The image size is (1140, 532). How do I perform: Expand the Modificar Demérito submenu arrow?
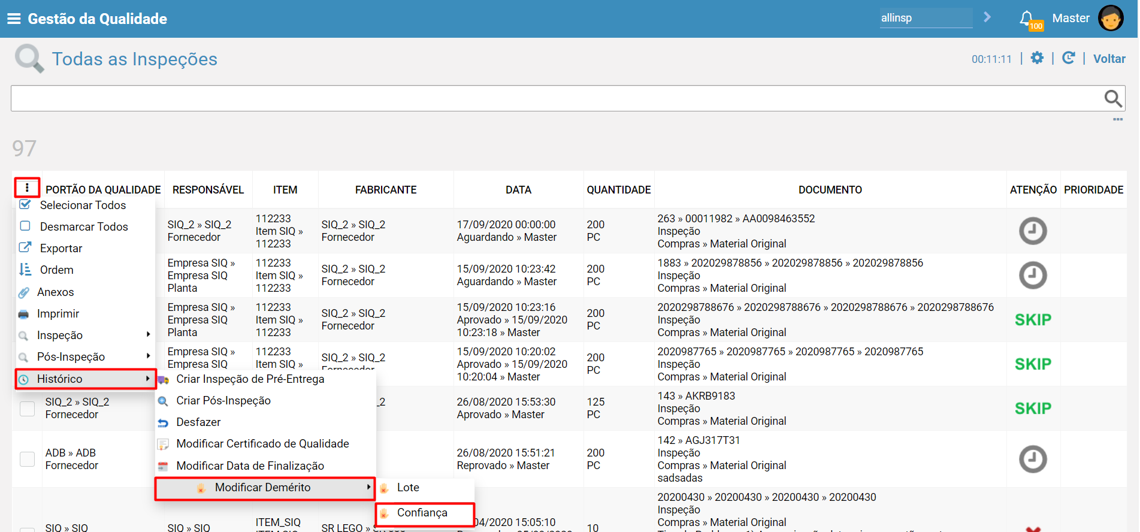[x=368, y=487]
